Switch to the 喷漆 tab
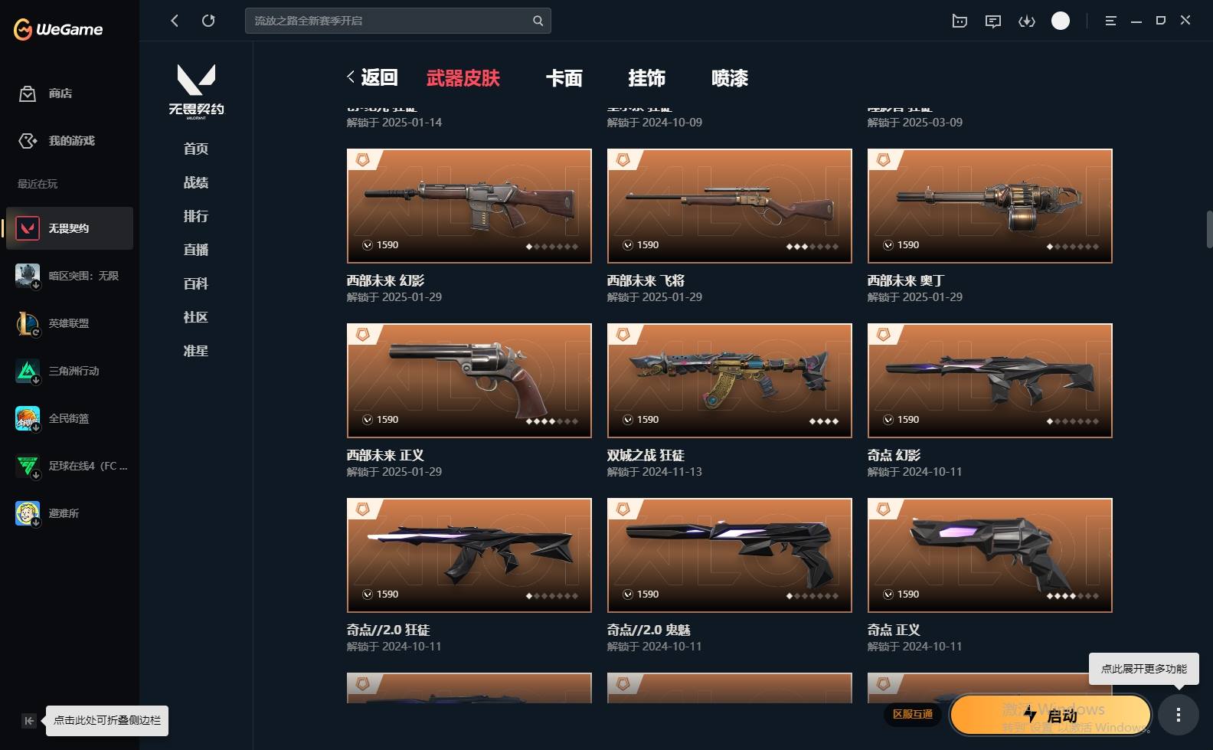 point(730,77)
